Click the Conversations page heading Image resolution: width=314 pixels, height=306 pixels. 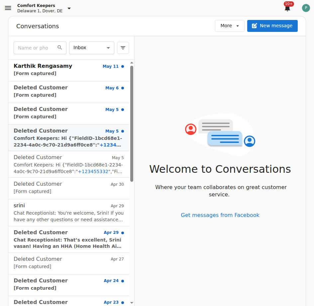38,26
